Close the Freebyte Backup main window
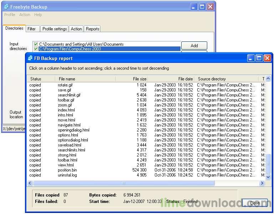274x214 pixels. 210,7
